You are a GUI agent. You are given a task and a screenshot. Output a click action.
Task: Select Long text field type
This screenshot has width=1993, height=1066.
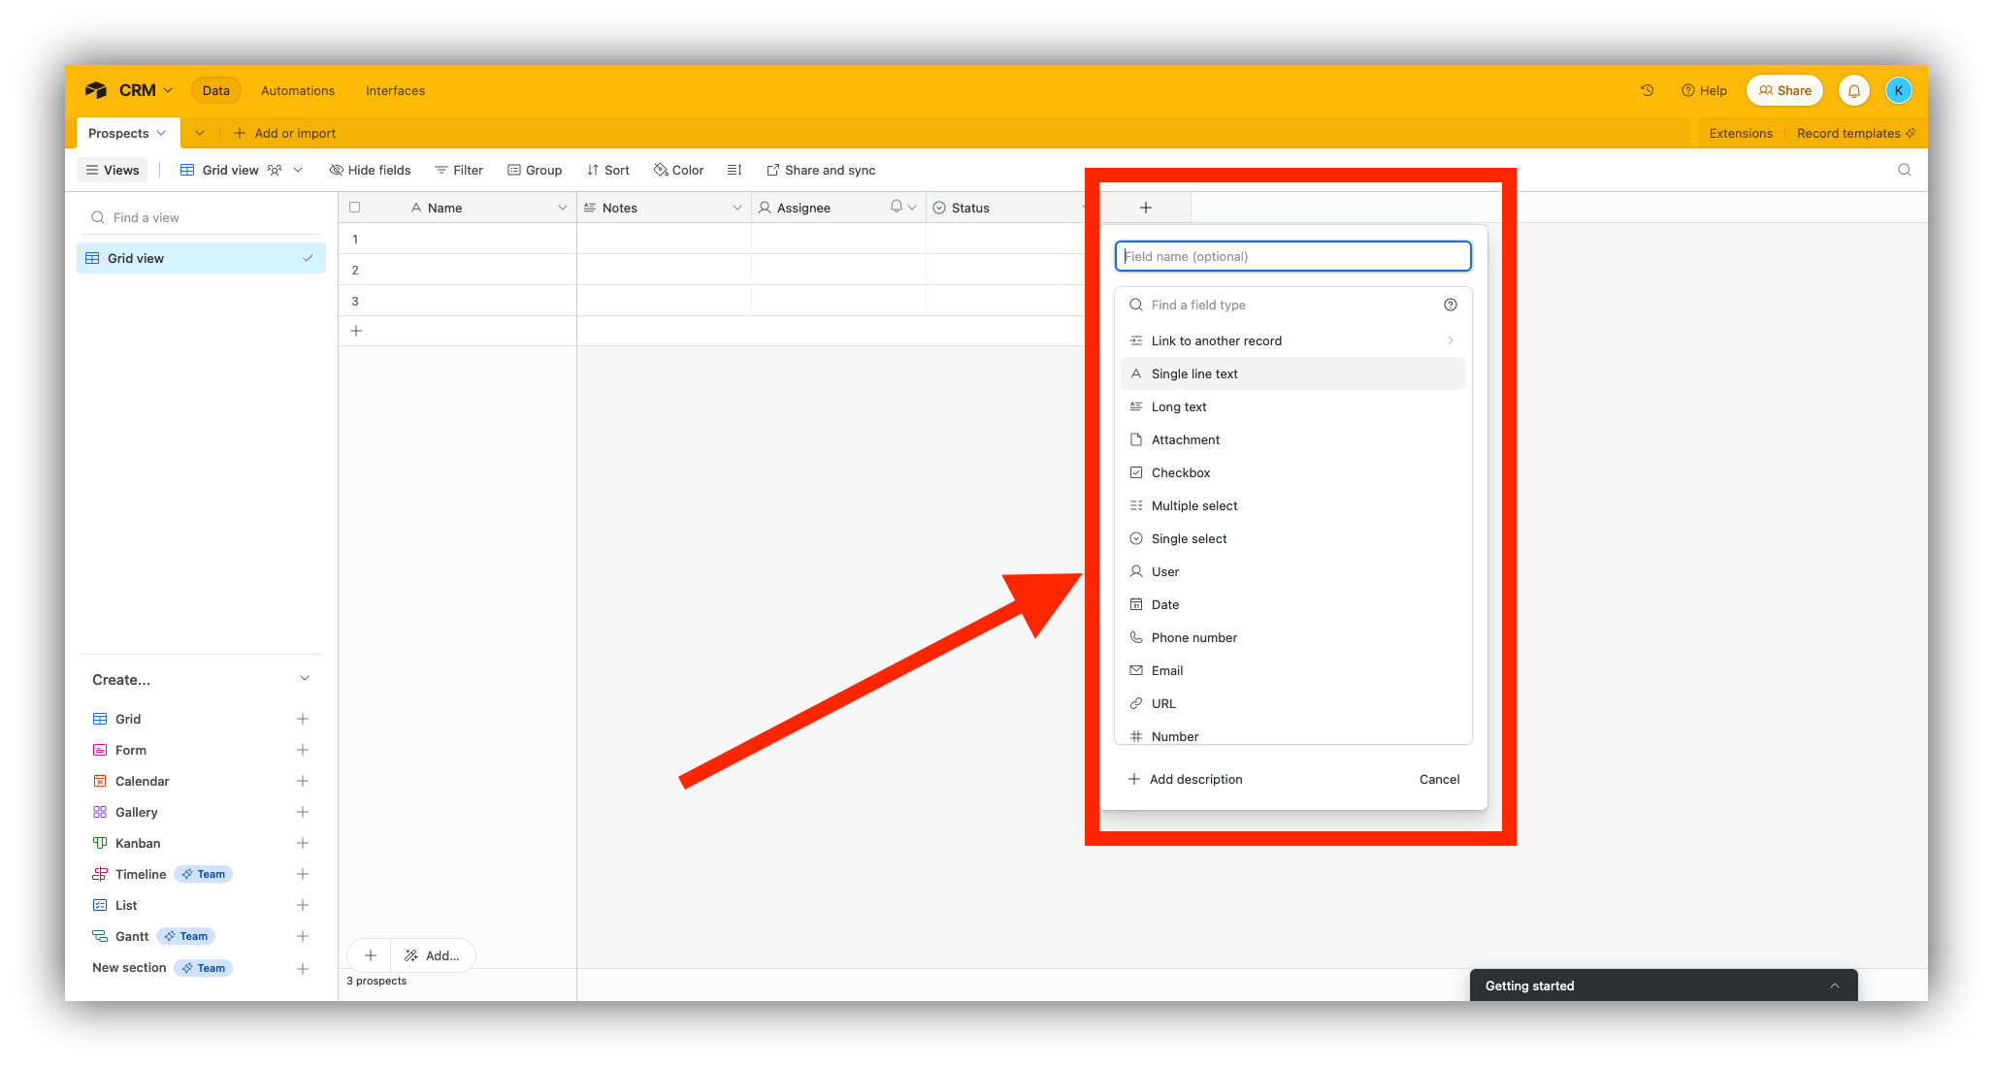pos(1292,406)
